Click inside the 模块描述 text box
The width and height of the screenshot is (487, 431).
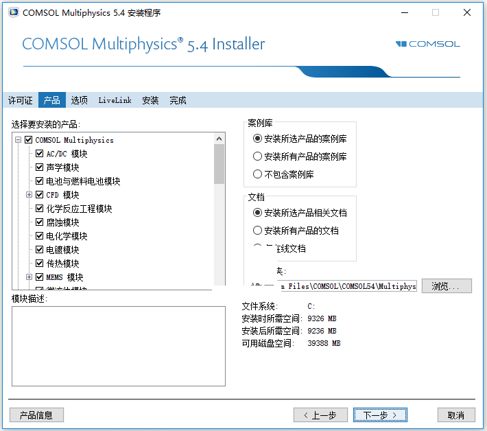pyautogui.click(x=119, y=346)
